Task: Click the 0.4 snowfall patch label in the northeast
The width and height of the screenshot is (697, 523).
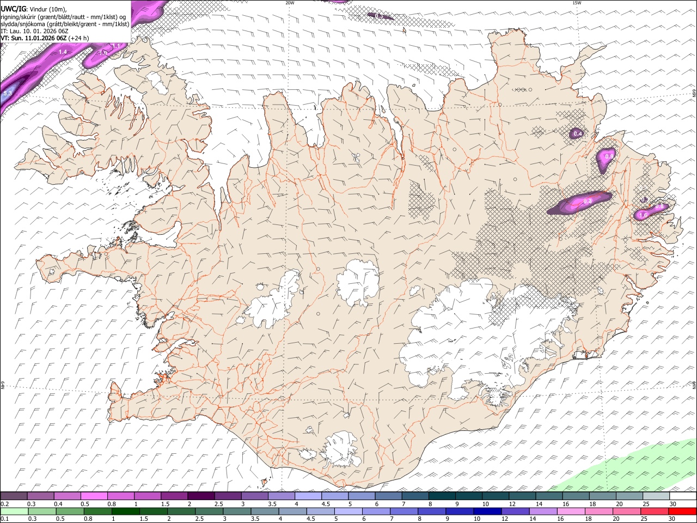Action: point(578,133)
